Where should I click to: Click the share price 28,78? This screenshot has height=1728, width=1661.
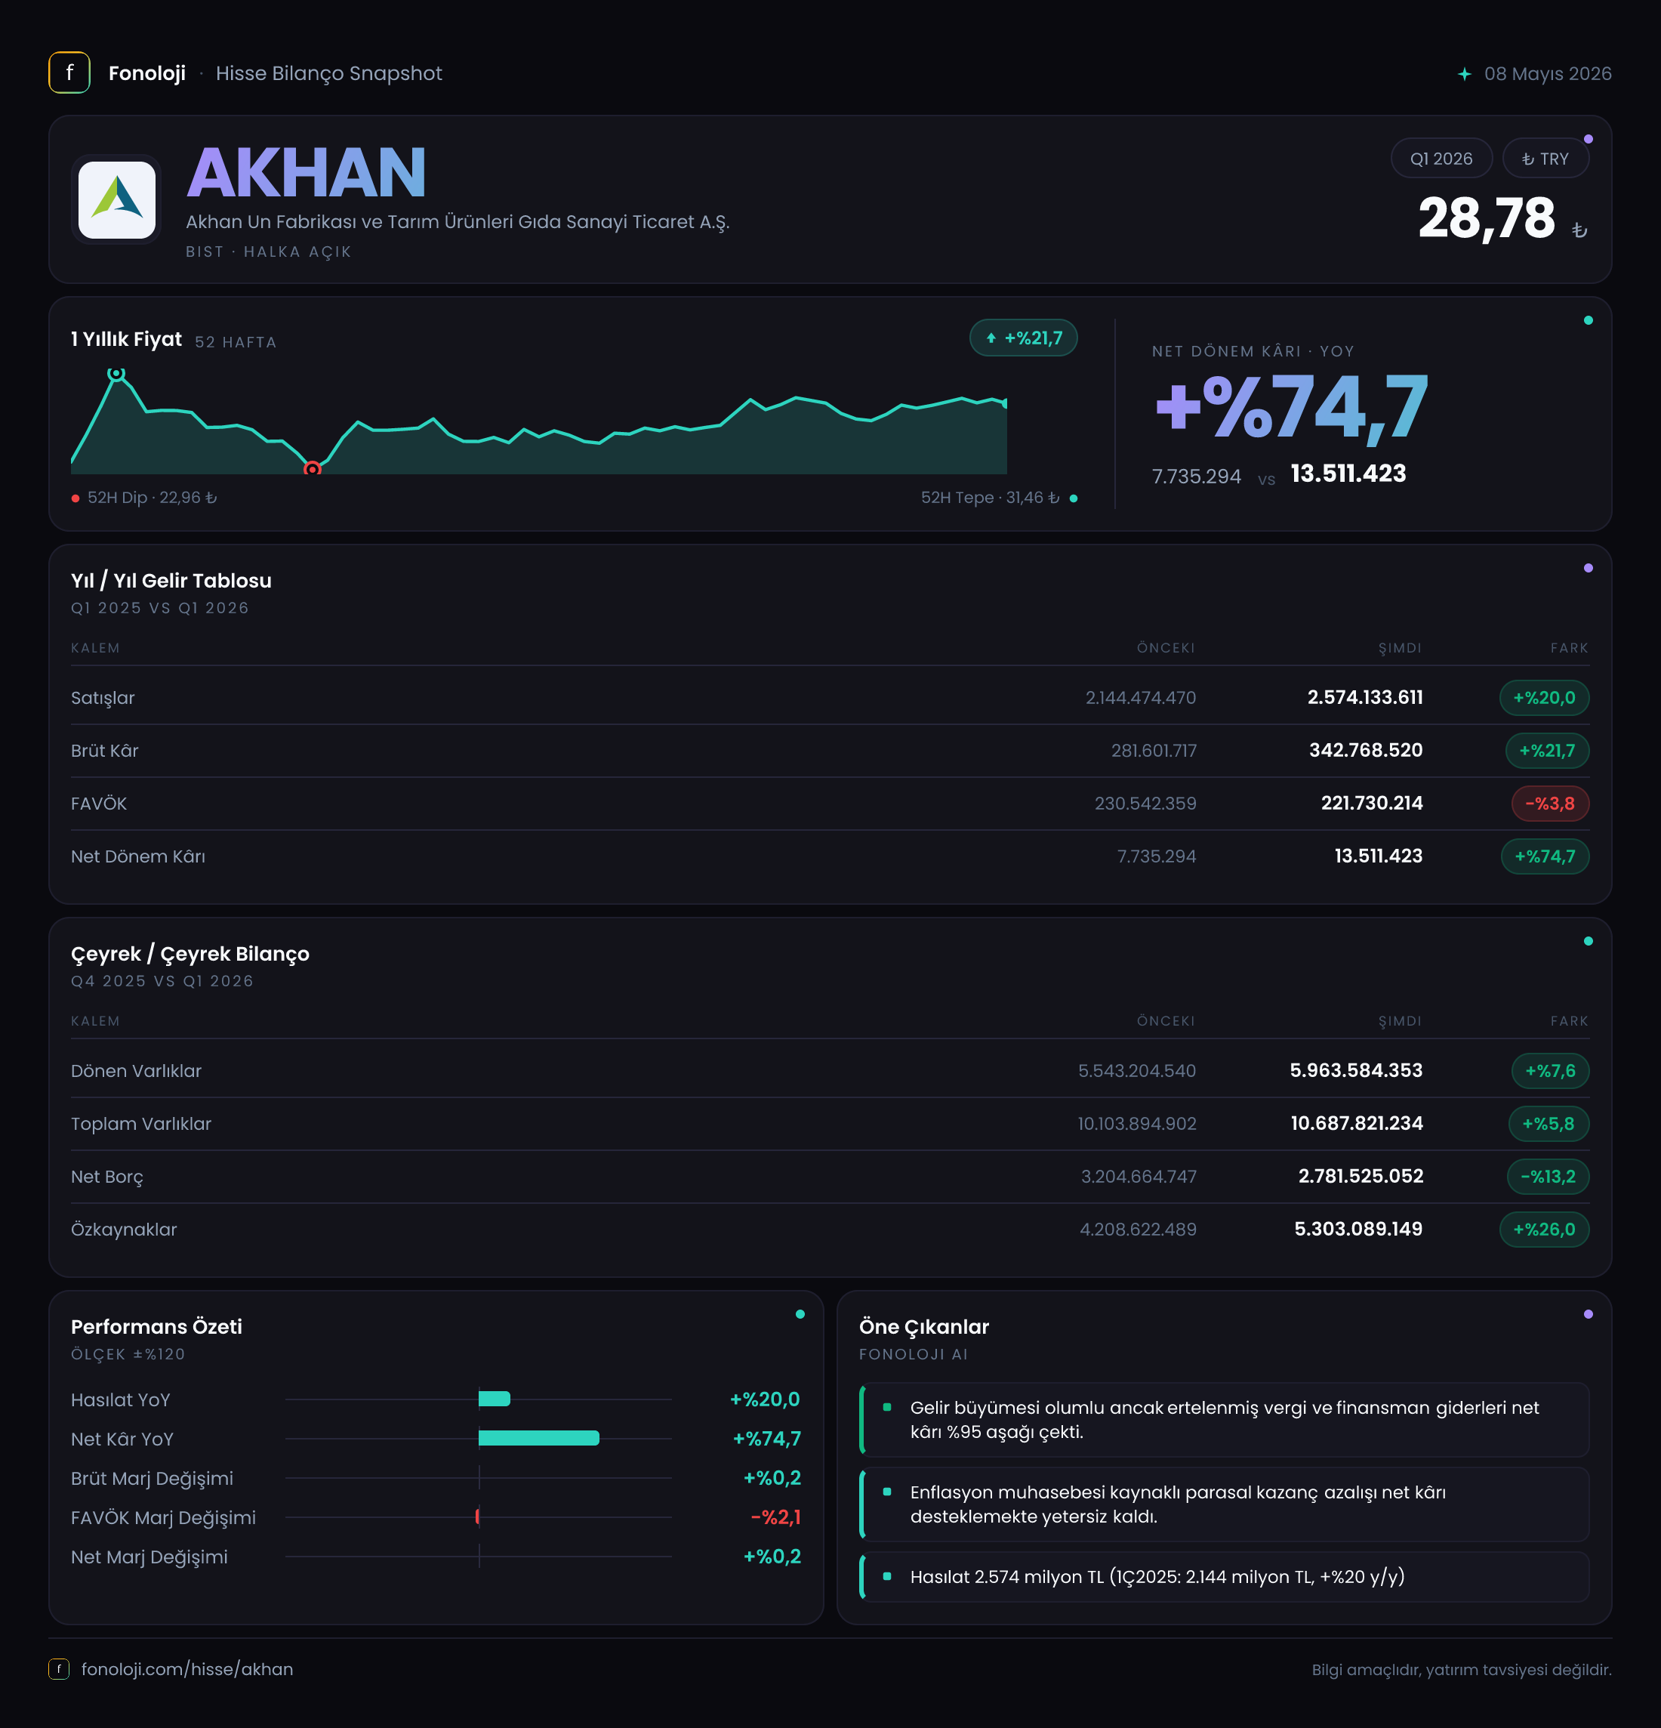tap(1487, 218)
